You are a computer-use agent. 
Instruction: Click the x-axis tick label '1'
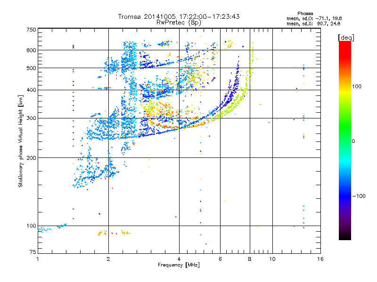coord(38,259)
